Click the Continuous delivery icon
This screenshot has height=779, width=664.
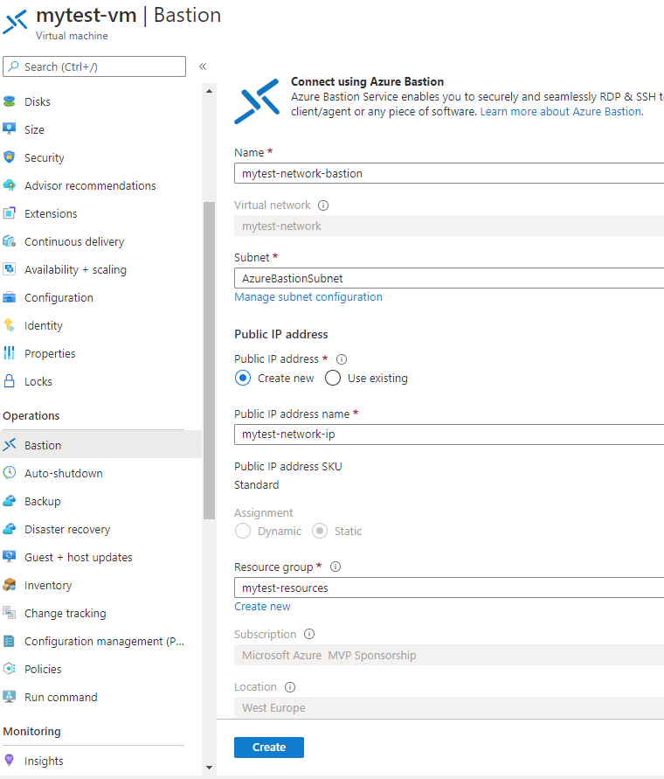coord(9,241)
